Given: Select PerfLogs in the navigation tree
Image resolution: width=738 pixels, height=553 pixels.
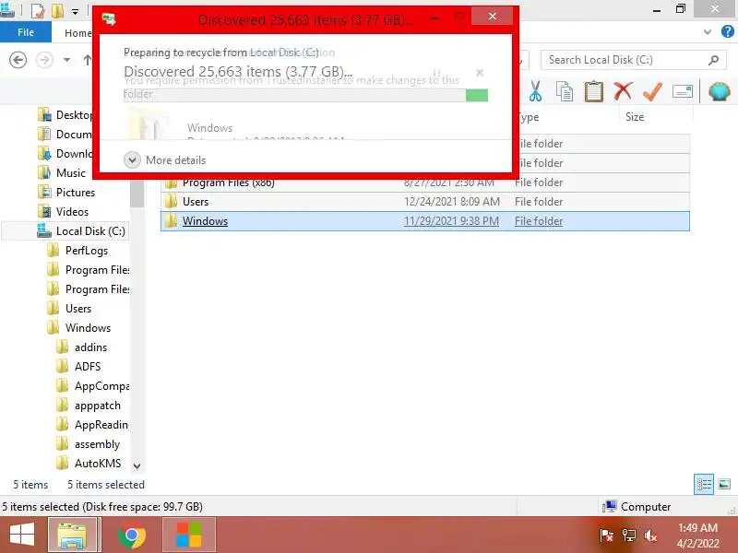Looking at the screenshot, I should 77,250.
